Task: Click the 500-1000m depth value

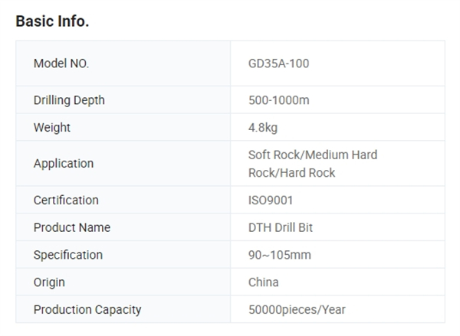Action: [x=279, y=100]
